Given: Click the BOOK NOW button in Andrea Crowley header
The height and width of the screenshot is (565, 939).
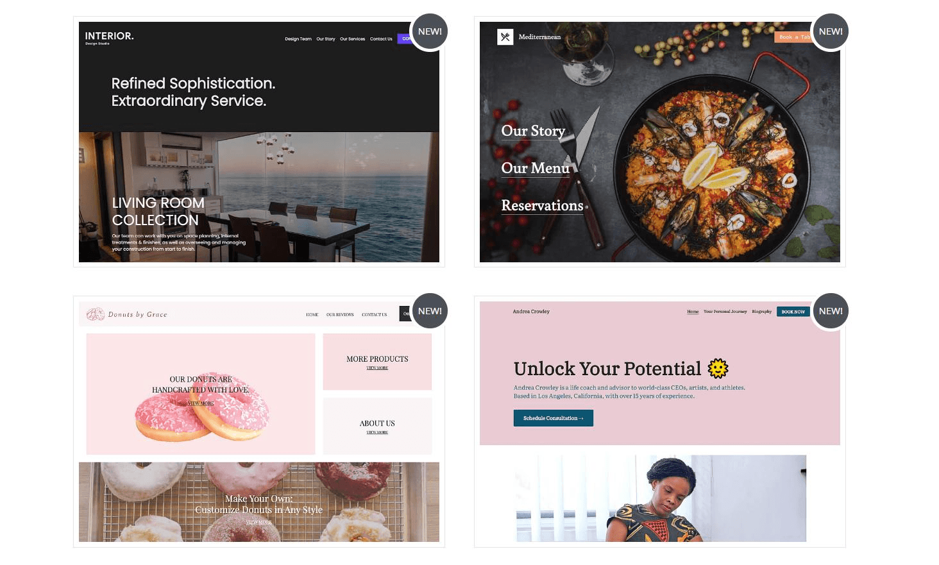Looking at the screenshot, I should click(x=793, y=312).
